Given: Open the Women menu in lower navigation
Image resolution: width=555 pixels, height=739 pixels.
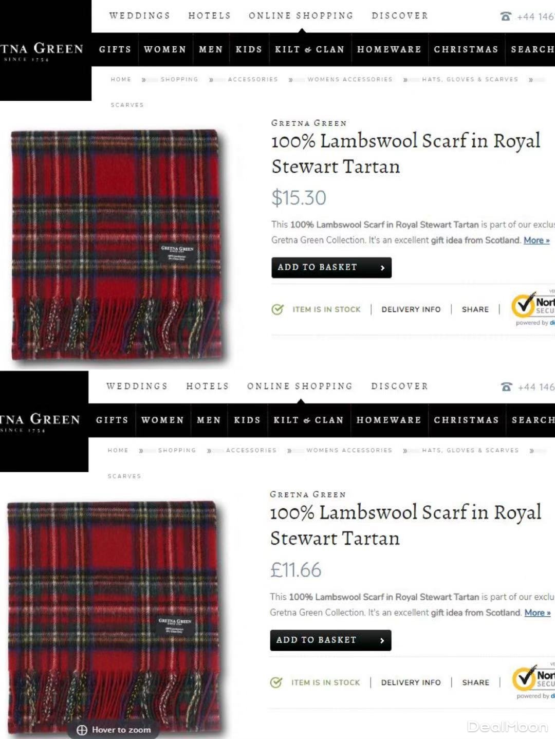Looking at the screenshot, I should (x=162, y=420).
